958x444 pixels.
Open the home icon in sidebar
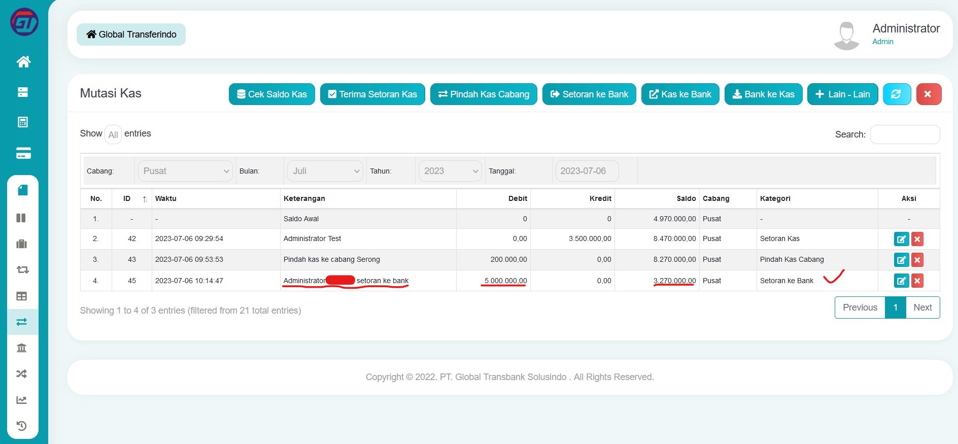tap(23, 62)
